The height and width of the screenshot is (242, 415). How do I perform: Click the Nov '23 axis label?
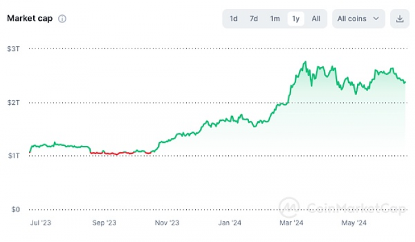167,222
